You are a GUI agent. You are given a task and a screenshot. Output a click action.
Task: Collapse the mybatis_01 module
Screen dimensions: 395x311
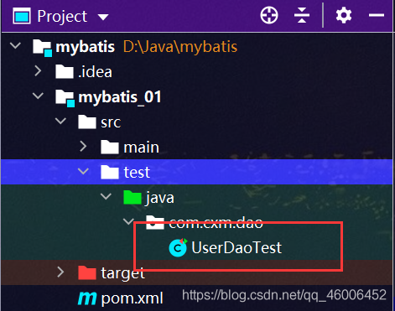tap(38, 96)
